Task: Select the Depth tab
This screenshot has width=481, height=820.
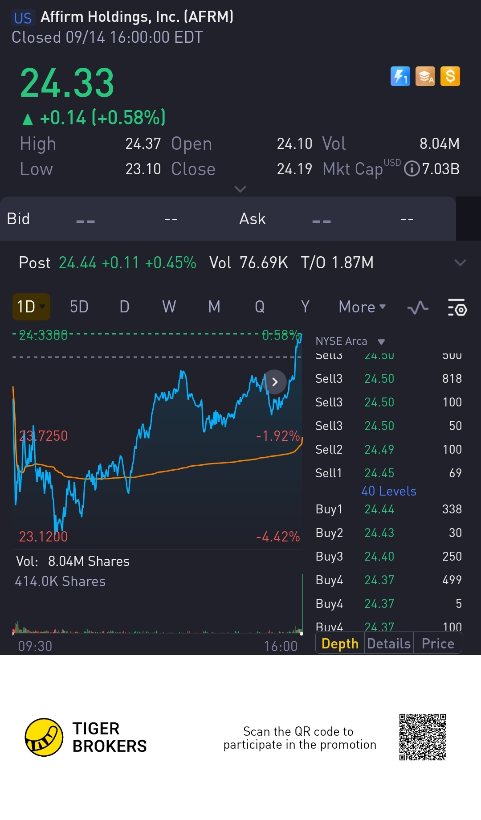Action: point(340,644)
